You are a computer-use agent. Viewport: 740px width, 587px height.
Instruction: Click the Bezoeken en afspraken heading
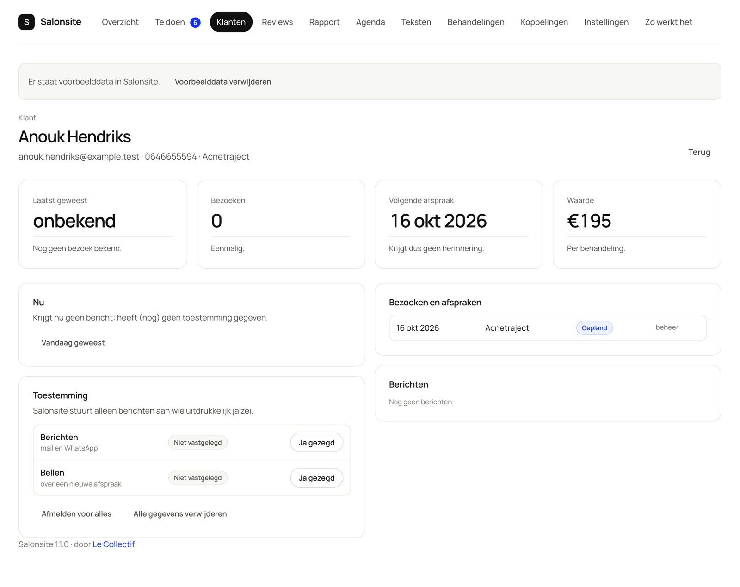(435, 303)
